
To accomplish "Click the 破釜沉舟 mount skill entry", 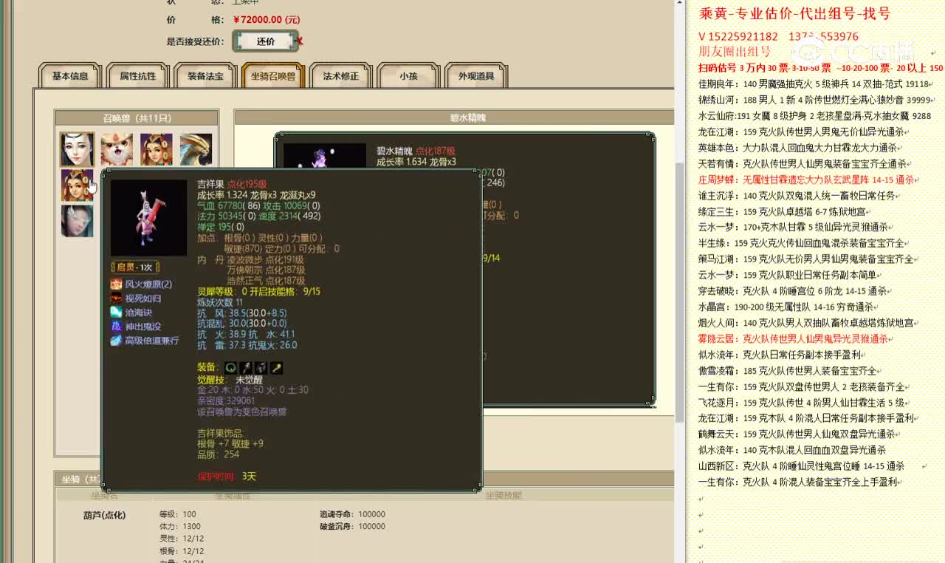I will click(353, 527).
